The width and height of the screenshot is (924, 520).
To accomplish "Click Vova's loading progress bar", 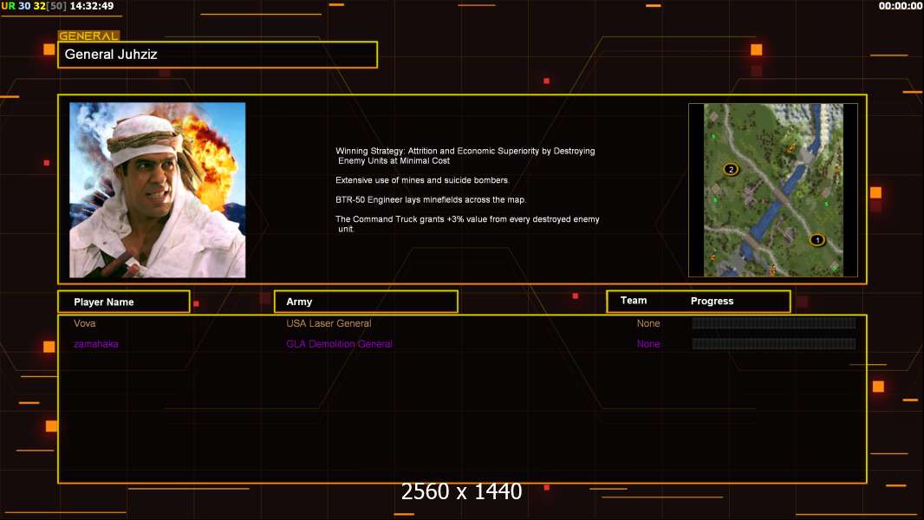I will click(774, 322).
